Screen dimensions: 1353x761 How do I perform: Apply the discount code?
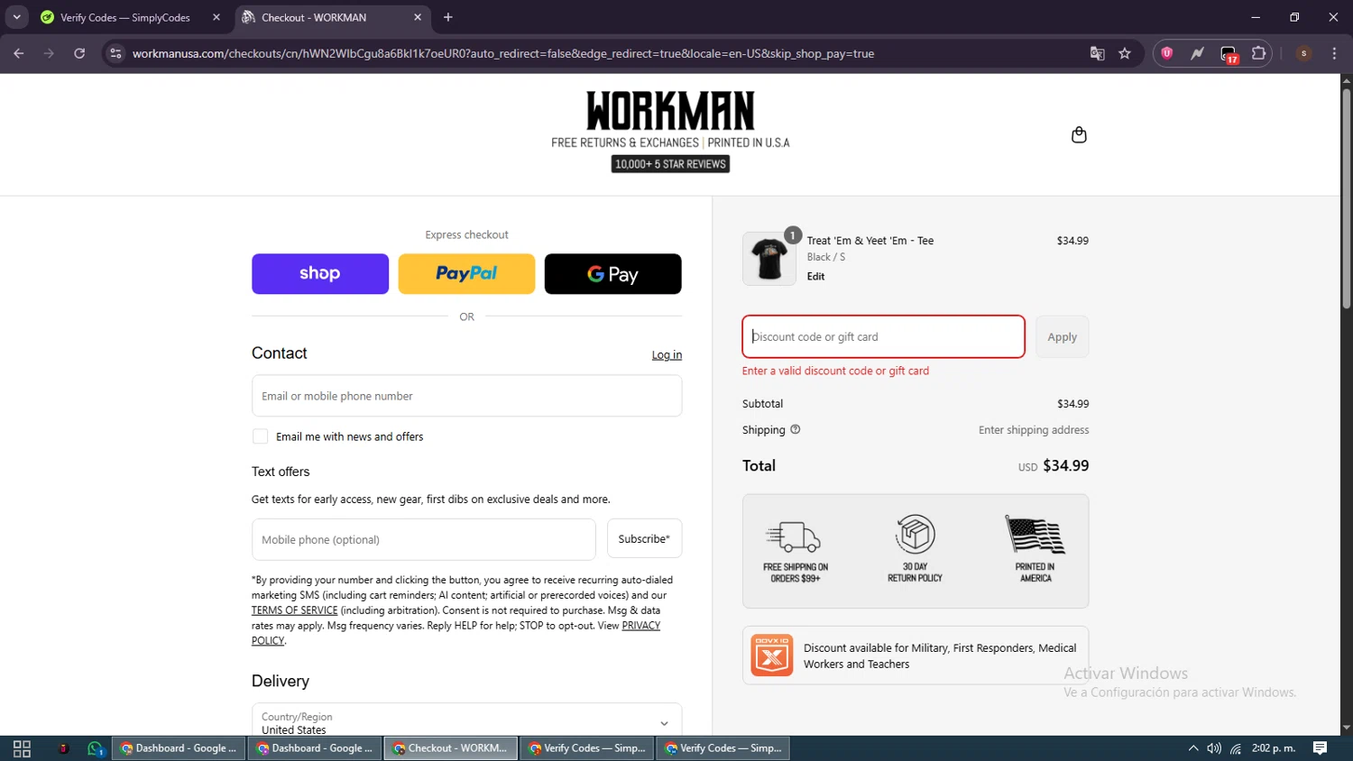coord(1062,336)
